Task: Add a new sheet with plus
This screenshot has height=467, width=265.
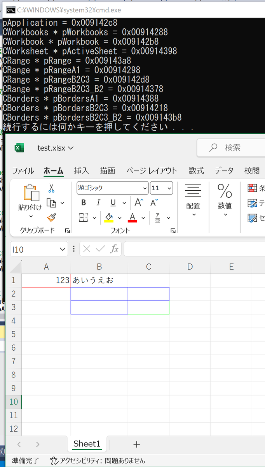Action: point(136,444)
